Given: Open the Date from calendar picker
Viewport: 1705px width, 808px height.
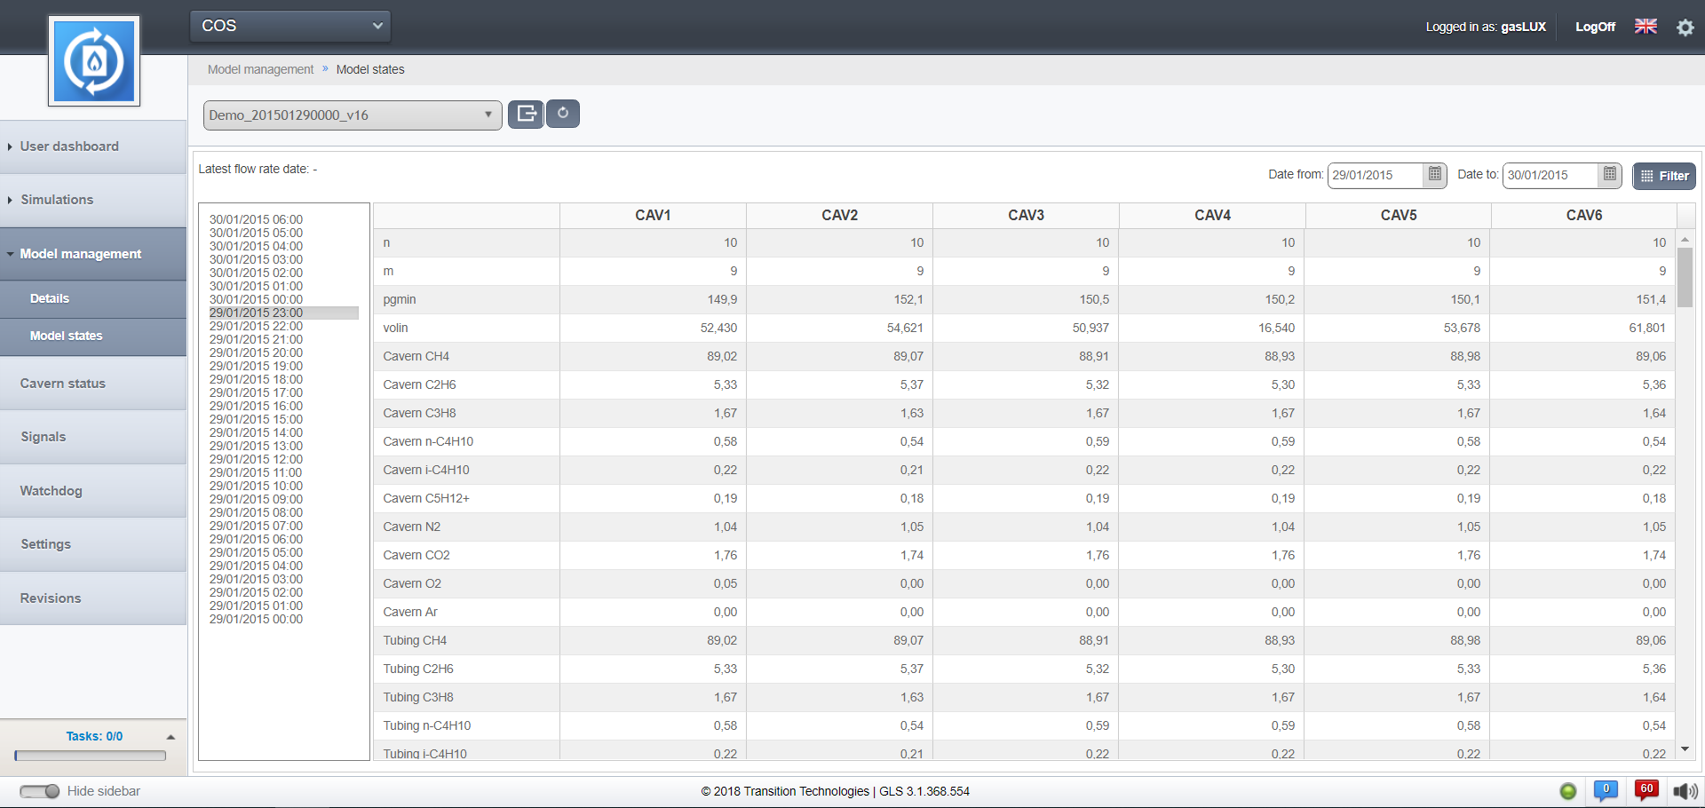Looking at the screenshot, I should (x=1434, y=175).
